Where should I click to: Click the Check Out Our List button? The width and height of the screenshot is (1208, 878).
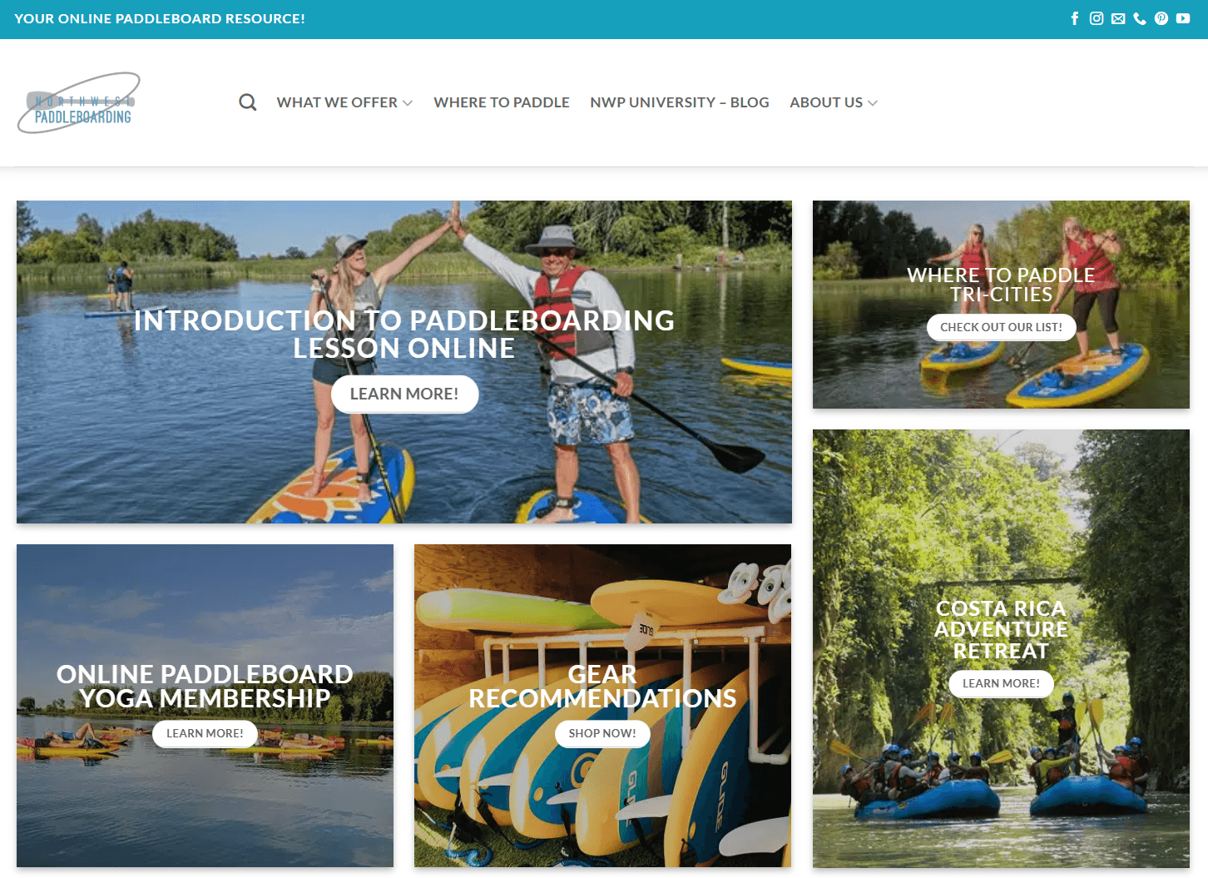[1001, 327]
